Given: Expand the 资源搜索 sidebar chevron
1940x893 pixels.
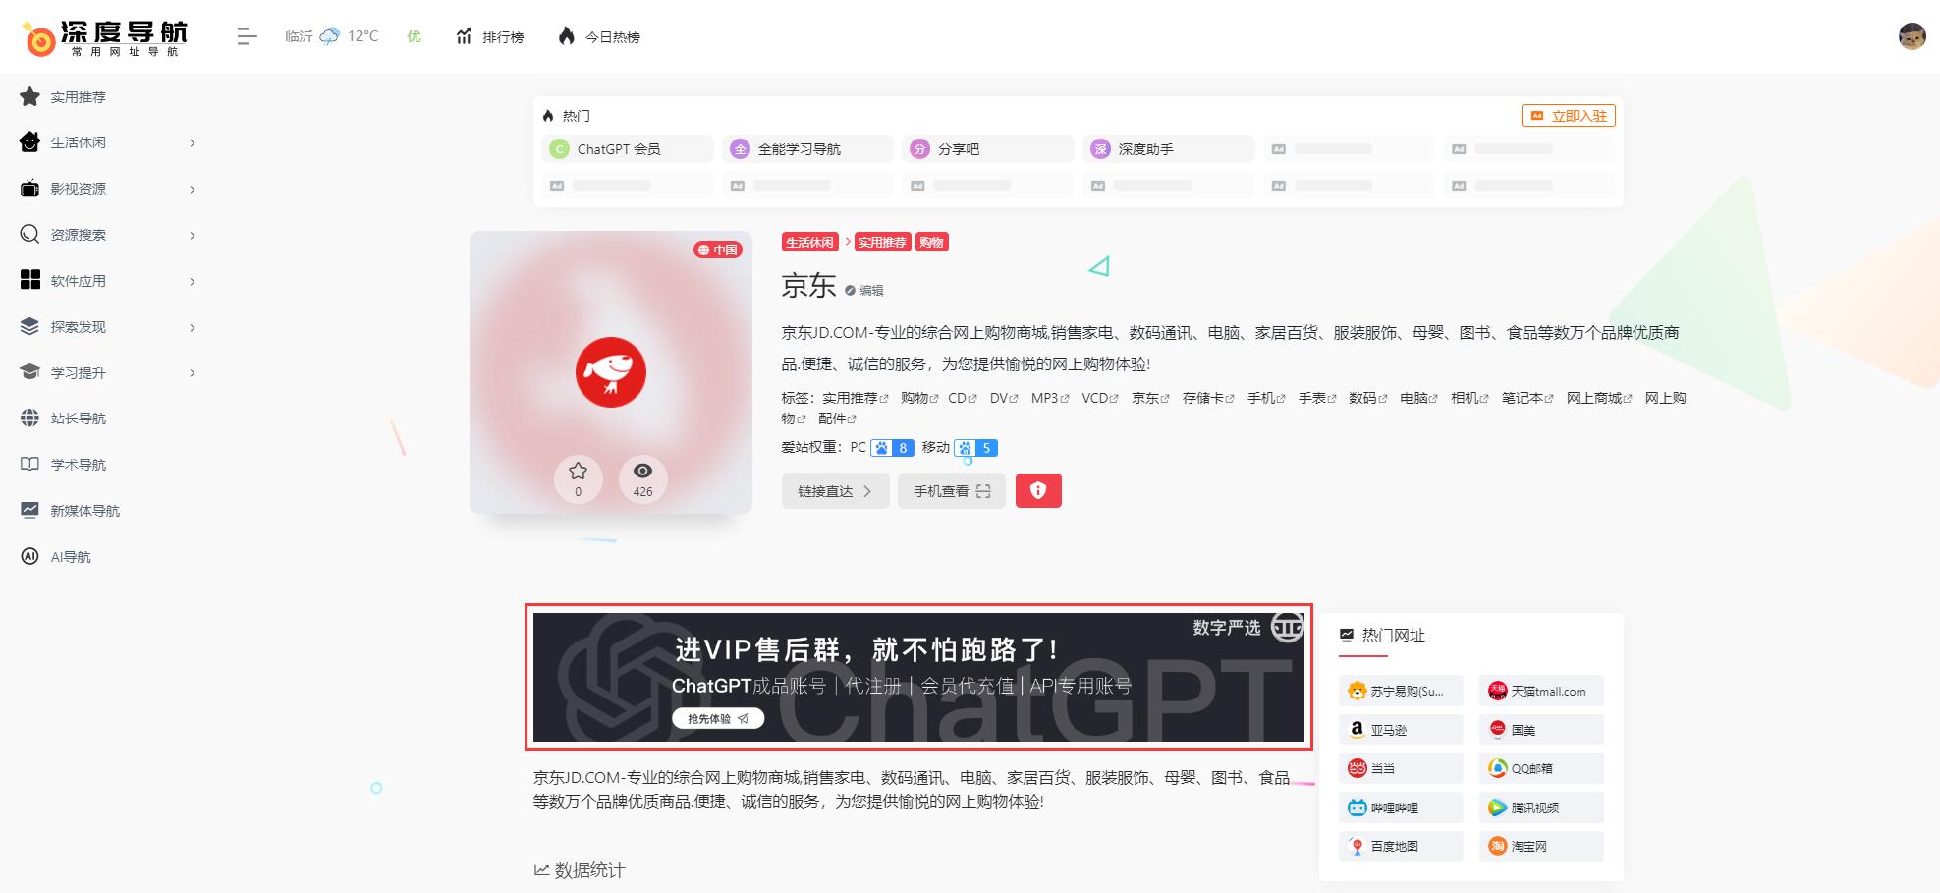Looking at the screenshot, I should tap(193, 235).
